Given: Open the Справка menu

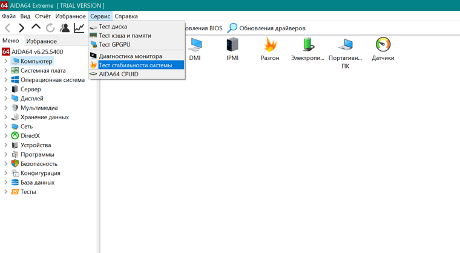Looking at the screenshot, I should [126, 16].
